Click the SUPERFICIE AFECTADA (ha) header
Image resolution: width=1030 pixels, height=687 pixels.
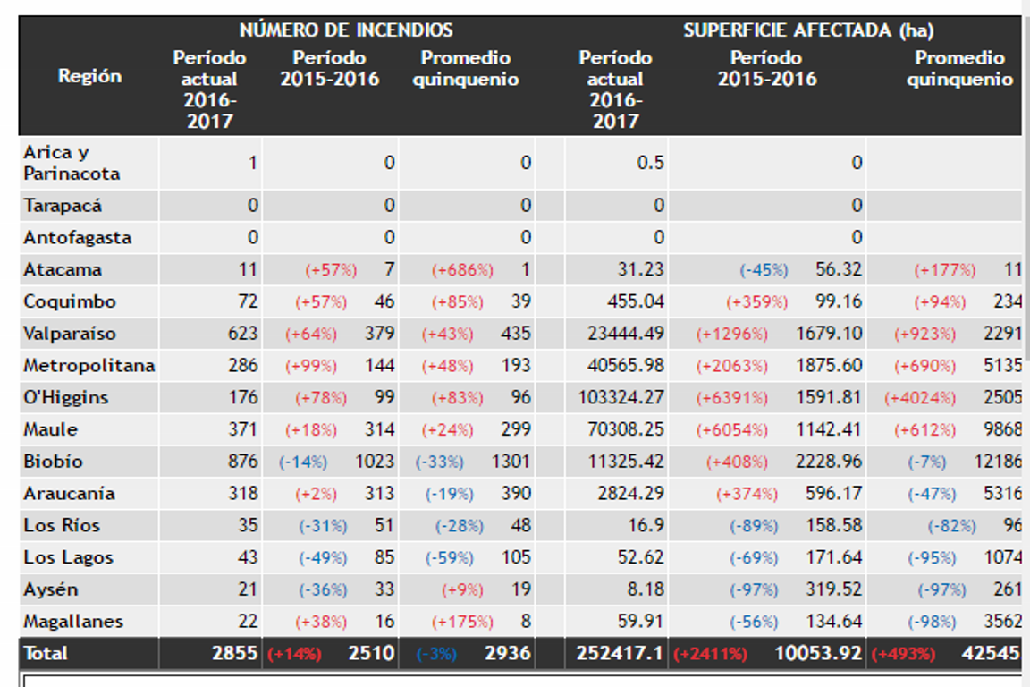click(808, 30)
